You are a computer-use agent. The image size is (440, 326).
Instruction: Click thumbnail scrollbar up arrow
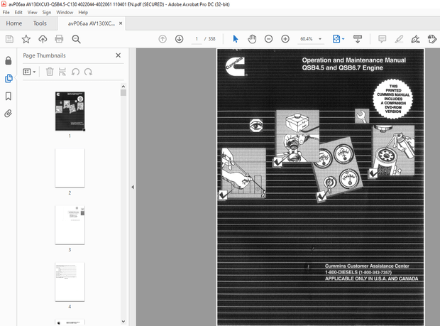[x=123, y=87]
